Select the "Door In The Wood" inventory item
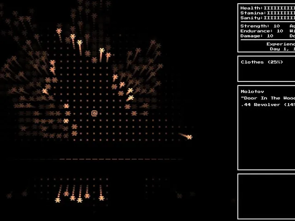 [268, 98]
